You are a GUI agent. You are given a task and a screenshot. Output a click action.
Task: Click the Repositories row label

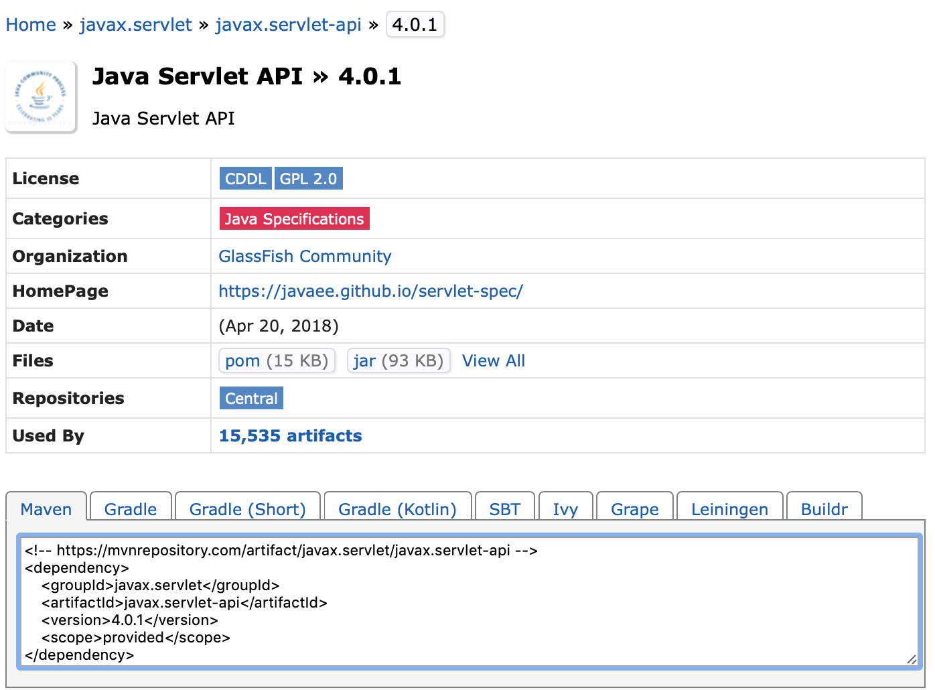[x=68, y=398]
